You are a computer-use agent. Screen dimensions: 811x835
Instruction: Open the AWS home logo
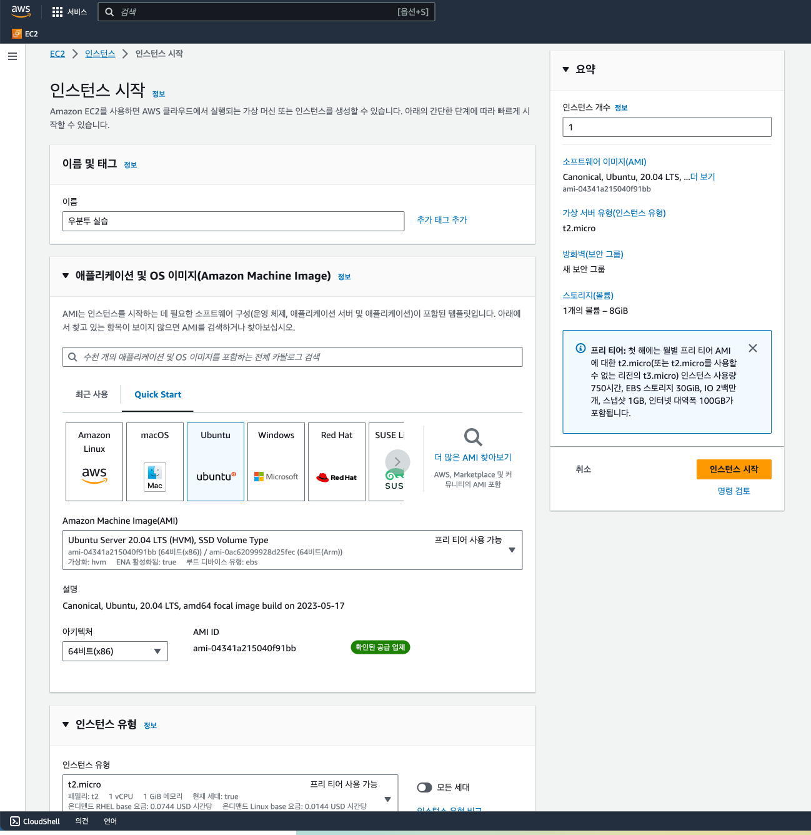click(21, 11)
